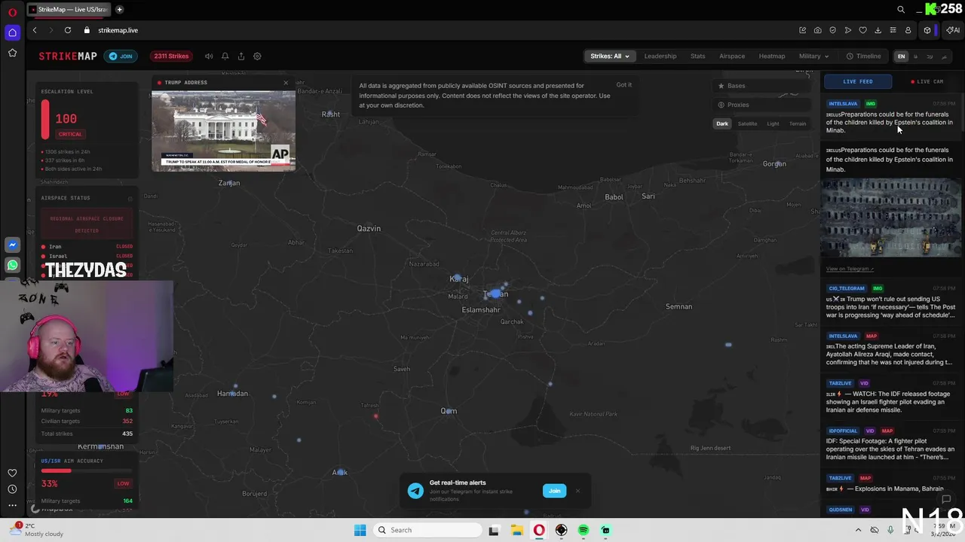Toggle the sound speaker icon in StrikeMap header
Screen dimensions: 965x542
[209, 56]
